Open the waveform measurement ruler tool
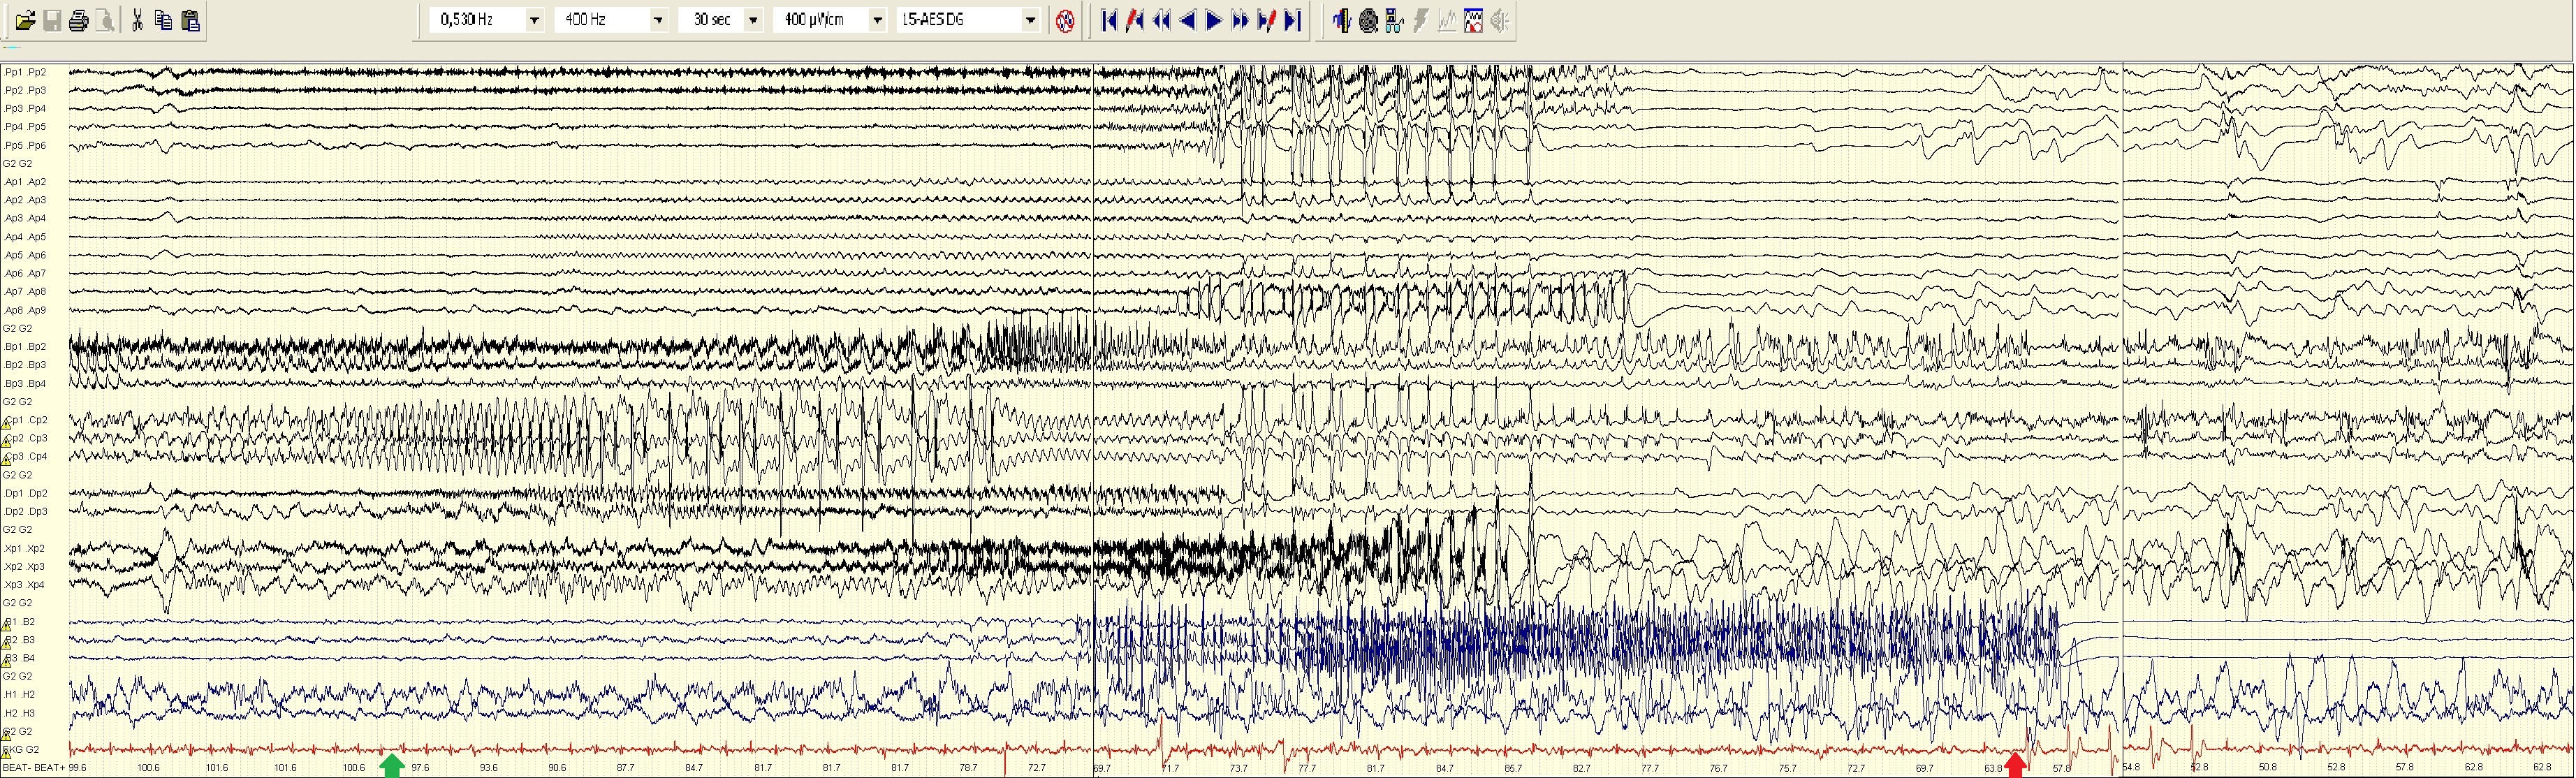This screenshot has height=778, width=2576. coord(1341,20)
